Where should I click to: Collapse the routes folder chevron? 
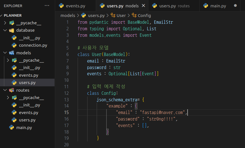coord(5,90)
